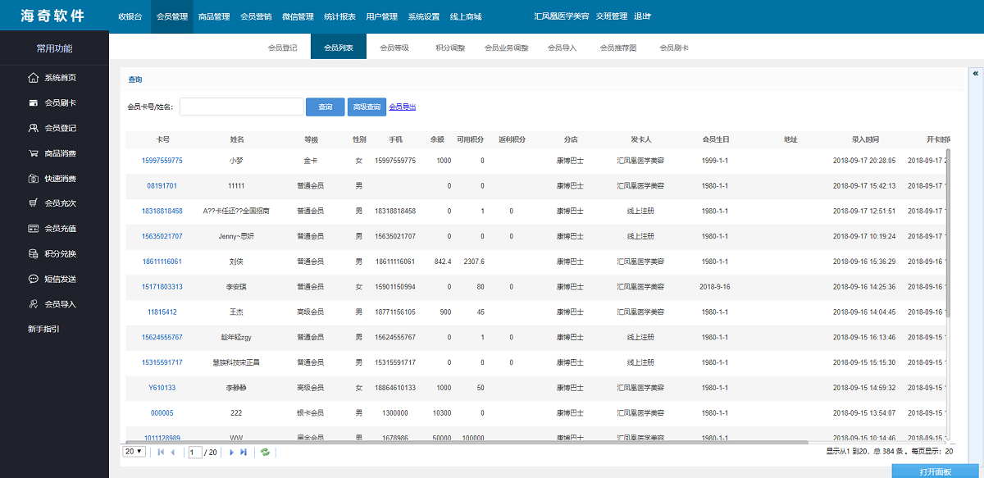This screenshot has height=478, width=984.
Task: Jump to the last page icon
Action: pyautogui.click(x=243, y=451)
